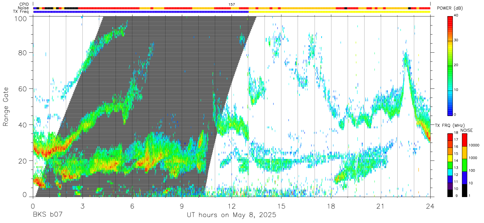
Task: Click the 9 hour tick label
Action: click(x=182, y=206)
